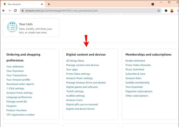
Task: Bookmark this page with the star icon
Action: 159,11
